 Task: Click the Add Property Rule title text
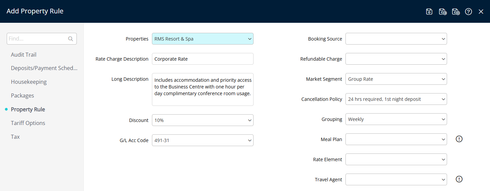point(35,11)
